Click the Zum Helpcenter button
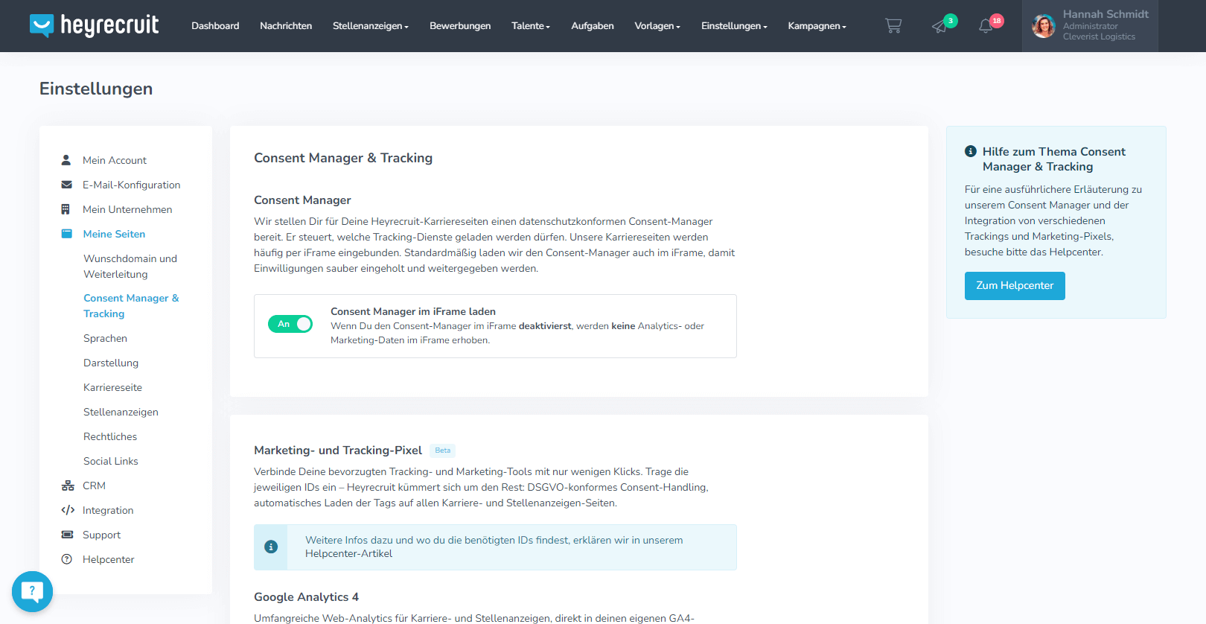Screen dimensions: 1206x624 1015,286
